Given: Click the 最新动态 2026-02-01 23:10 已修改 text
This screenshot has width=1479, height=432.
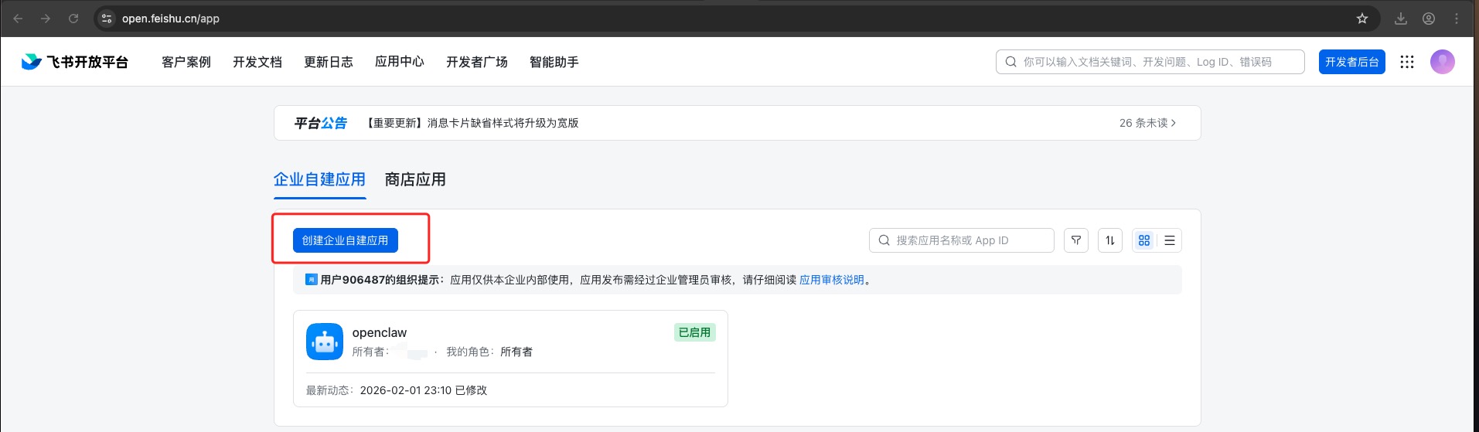Looking at the screenshot, I should click(x=397, y=390).
